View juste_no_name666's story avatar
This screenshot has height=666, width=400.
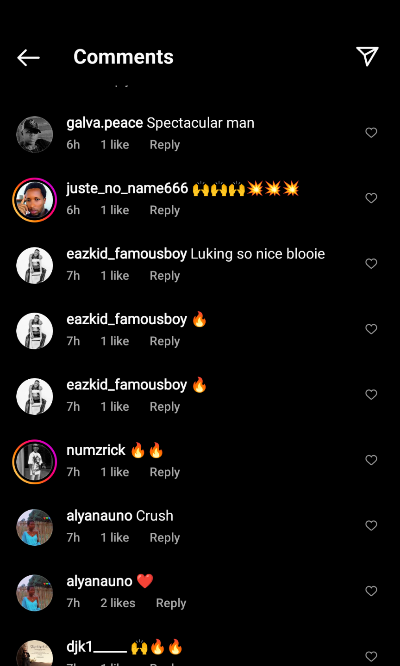click(x=35, y=200)
